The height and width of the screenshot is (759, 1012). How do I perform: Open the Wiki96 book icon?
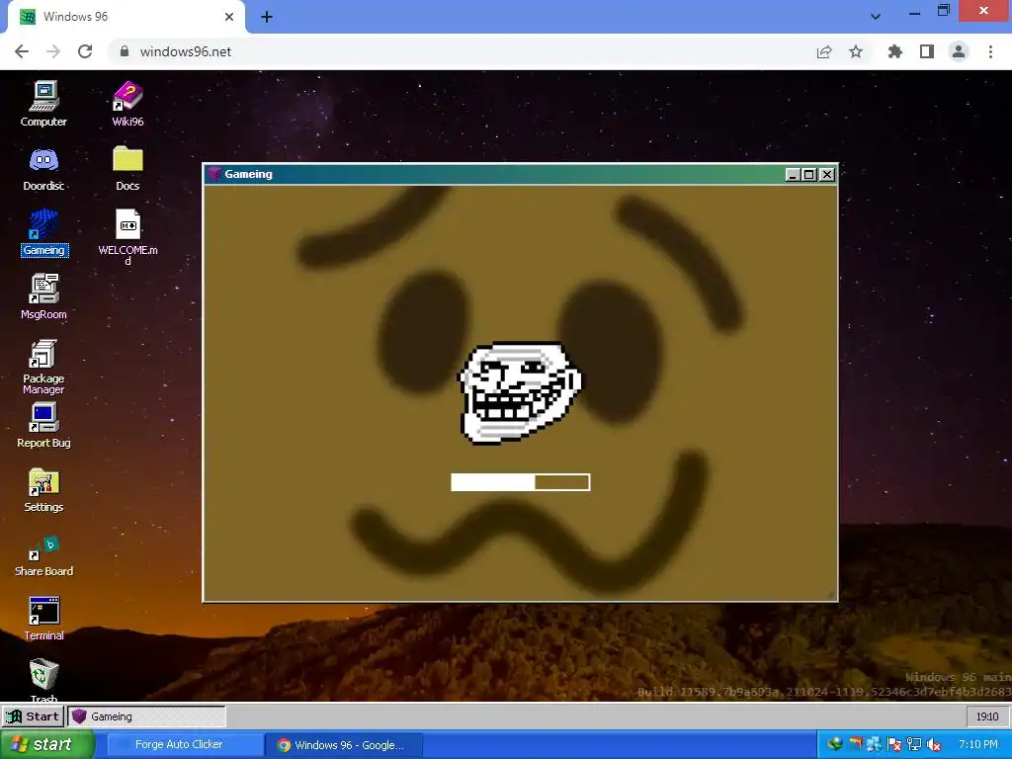127,103
